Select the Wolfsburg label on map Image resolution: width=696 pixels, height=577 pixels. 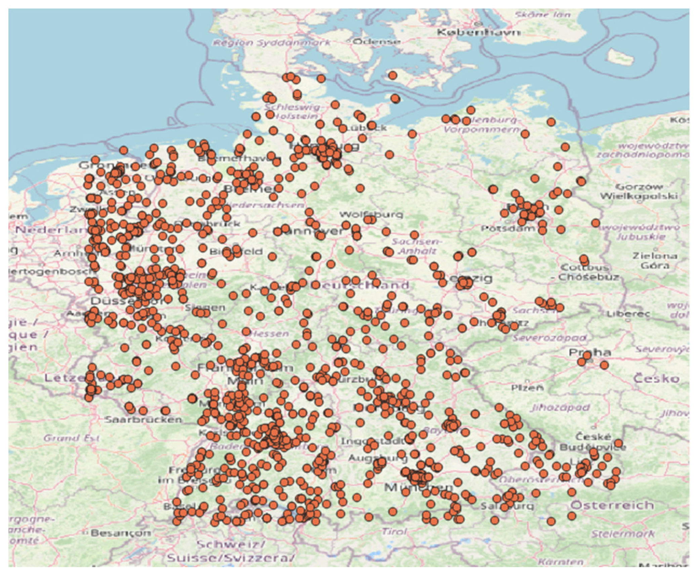(x=371, y=214)
